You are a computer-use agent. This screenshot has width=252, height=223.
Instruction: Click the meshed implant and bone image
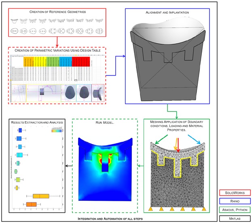[178, 175]
